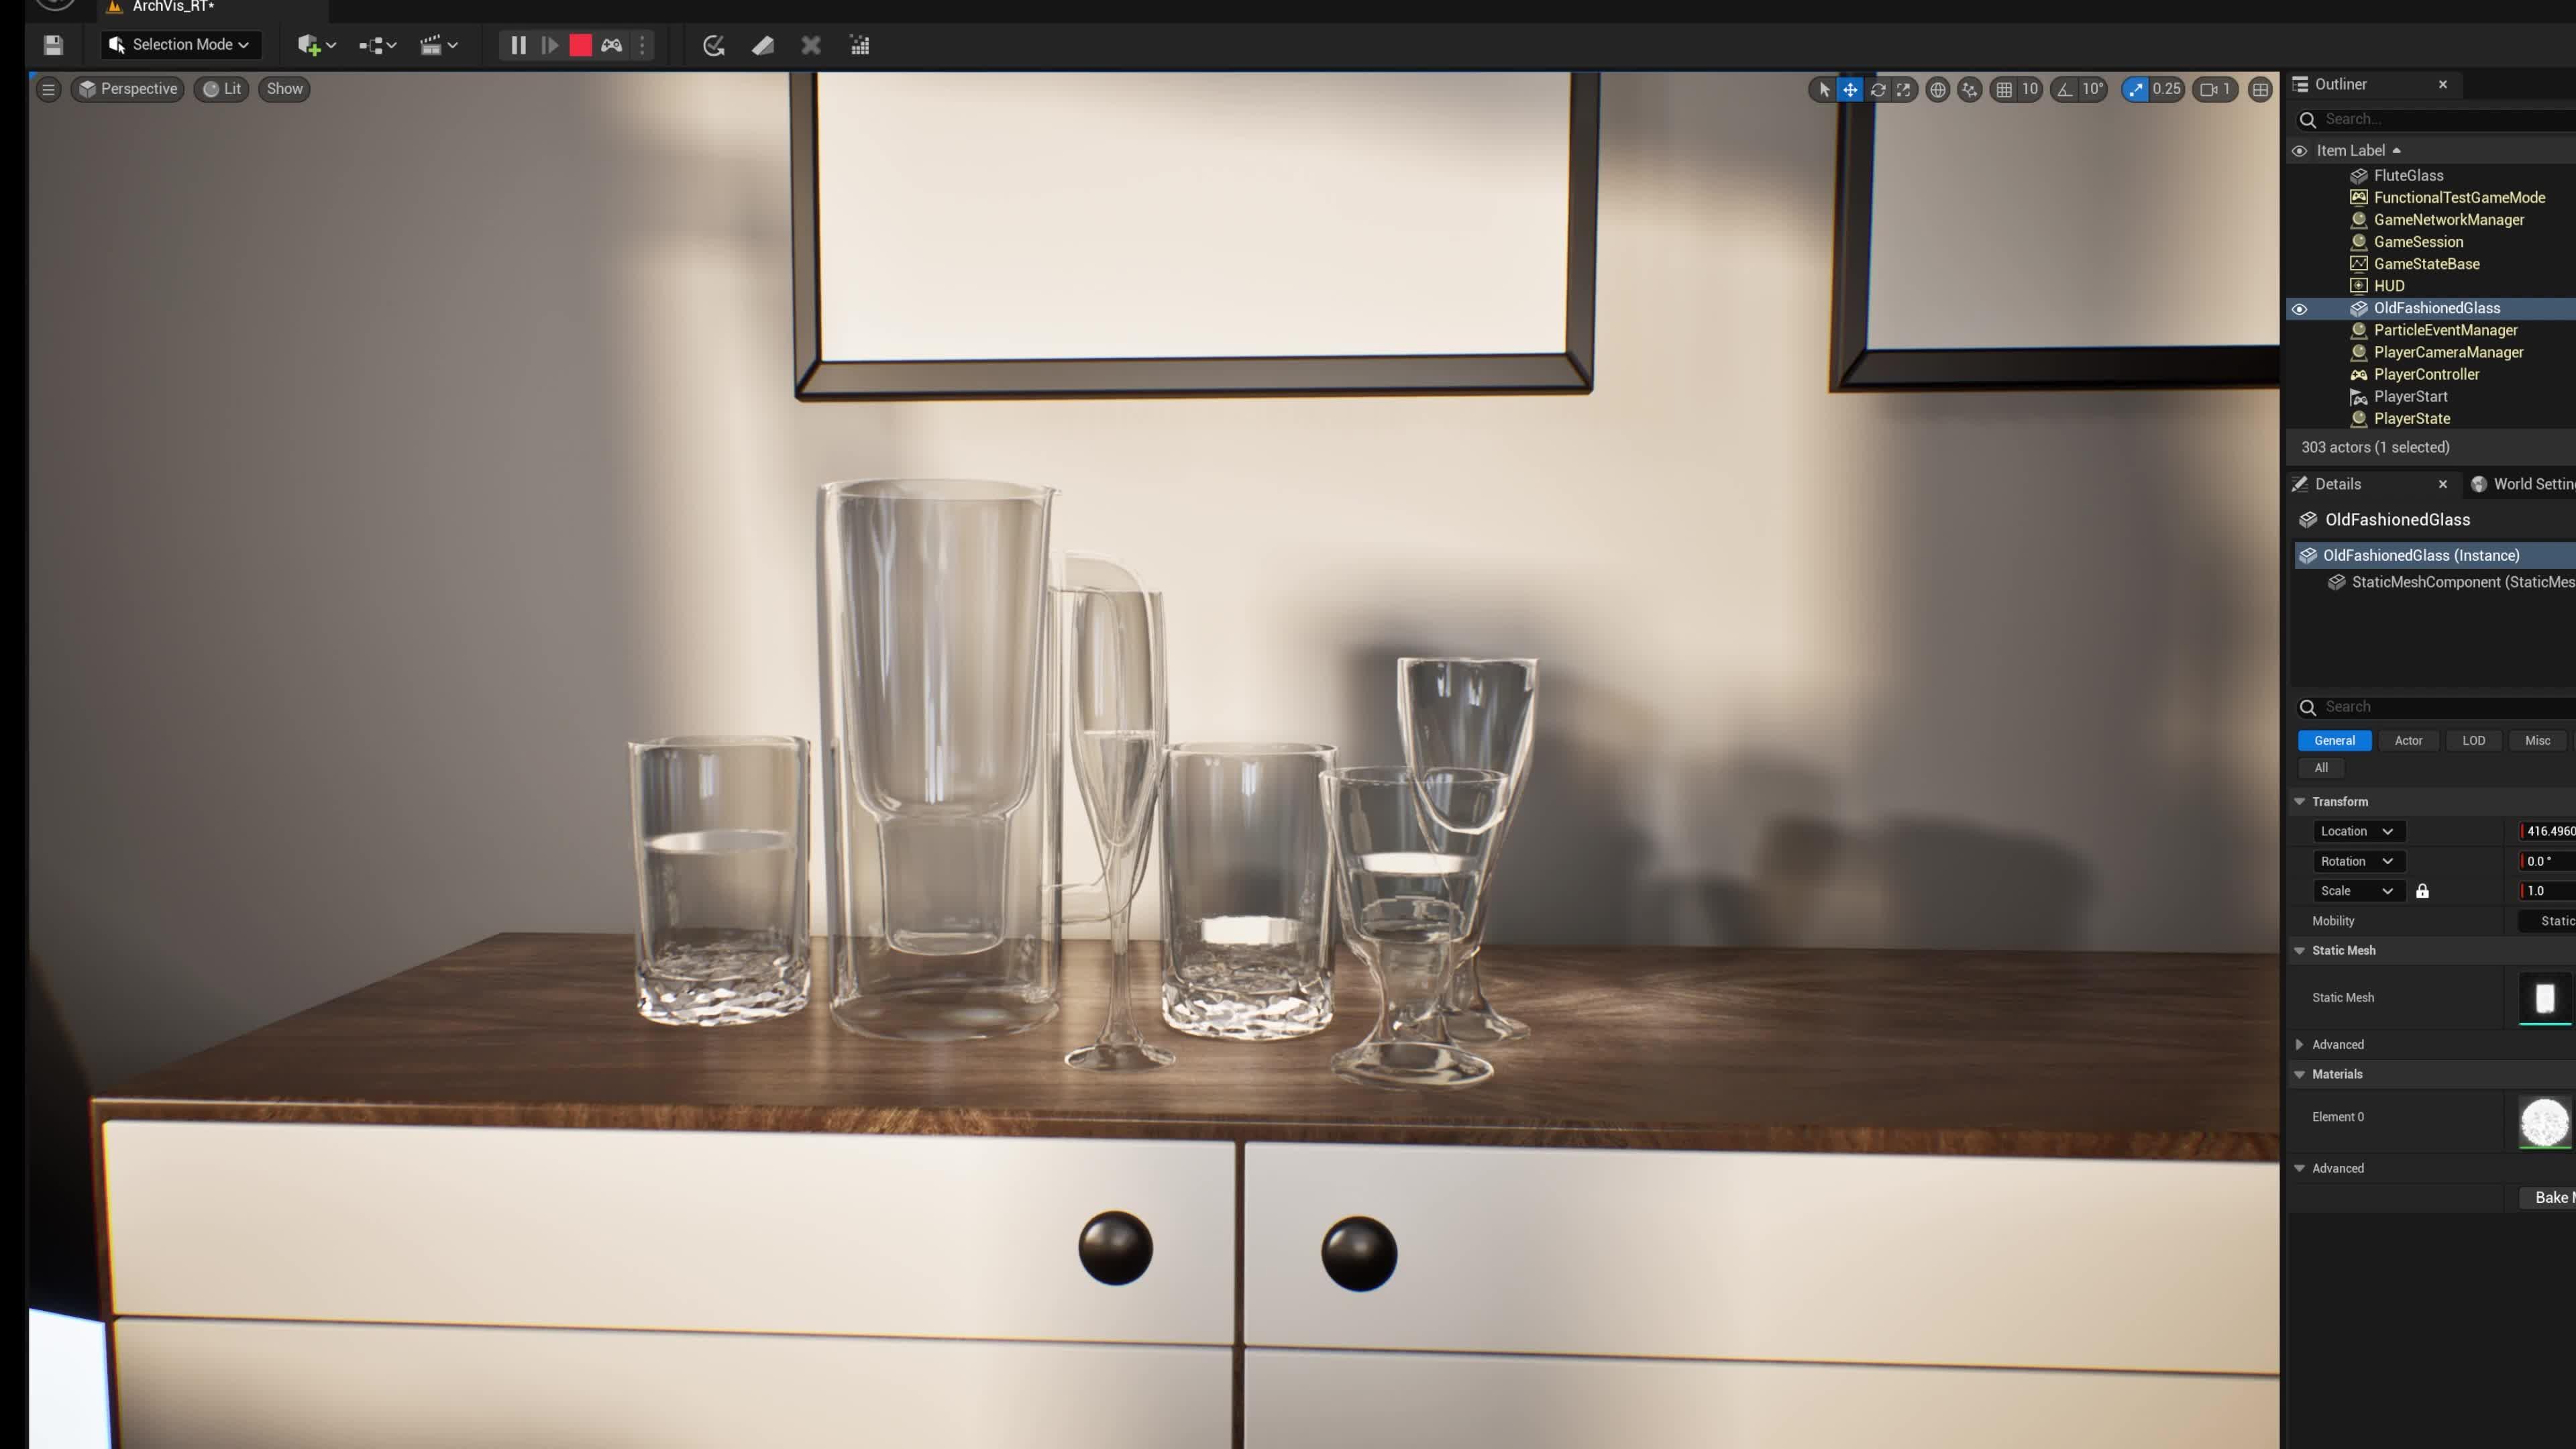Open the Selection Mode dropdown

pyautogui.click(x=180, y=45)
